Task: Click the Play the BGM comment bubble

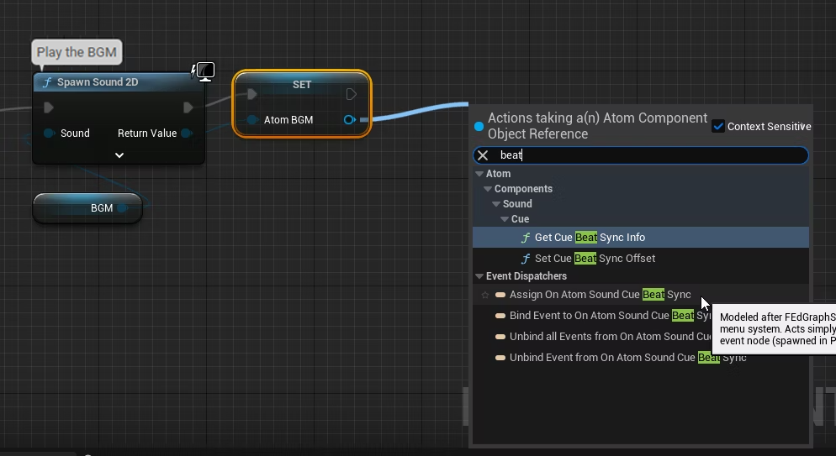Action: (x=77, y=52)
